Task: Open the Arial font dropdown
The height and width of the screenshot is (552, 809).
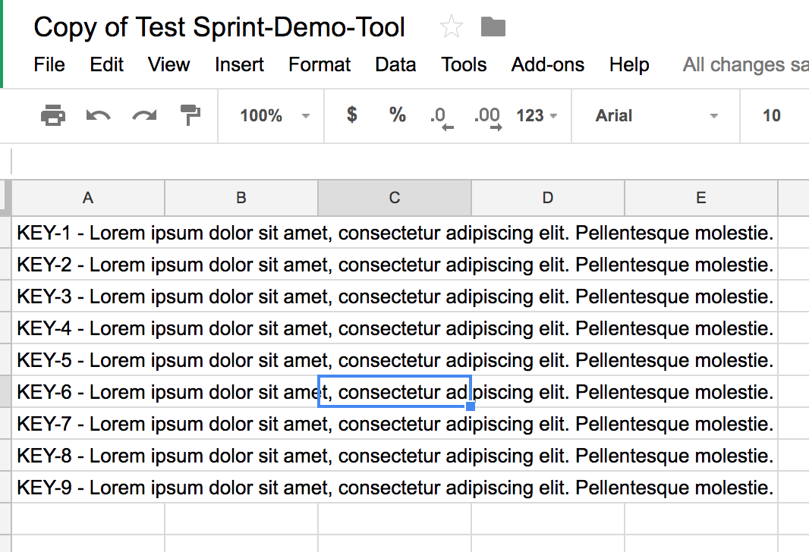Action: click(654, 115)
